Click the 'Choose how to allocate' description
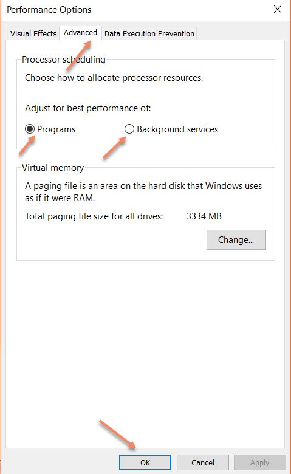This screenshot has width=291, height=474. 114,78
